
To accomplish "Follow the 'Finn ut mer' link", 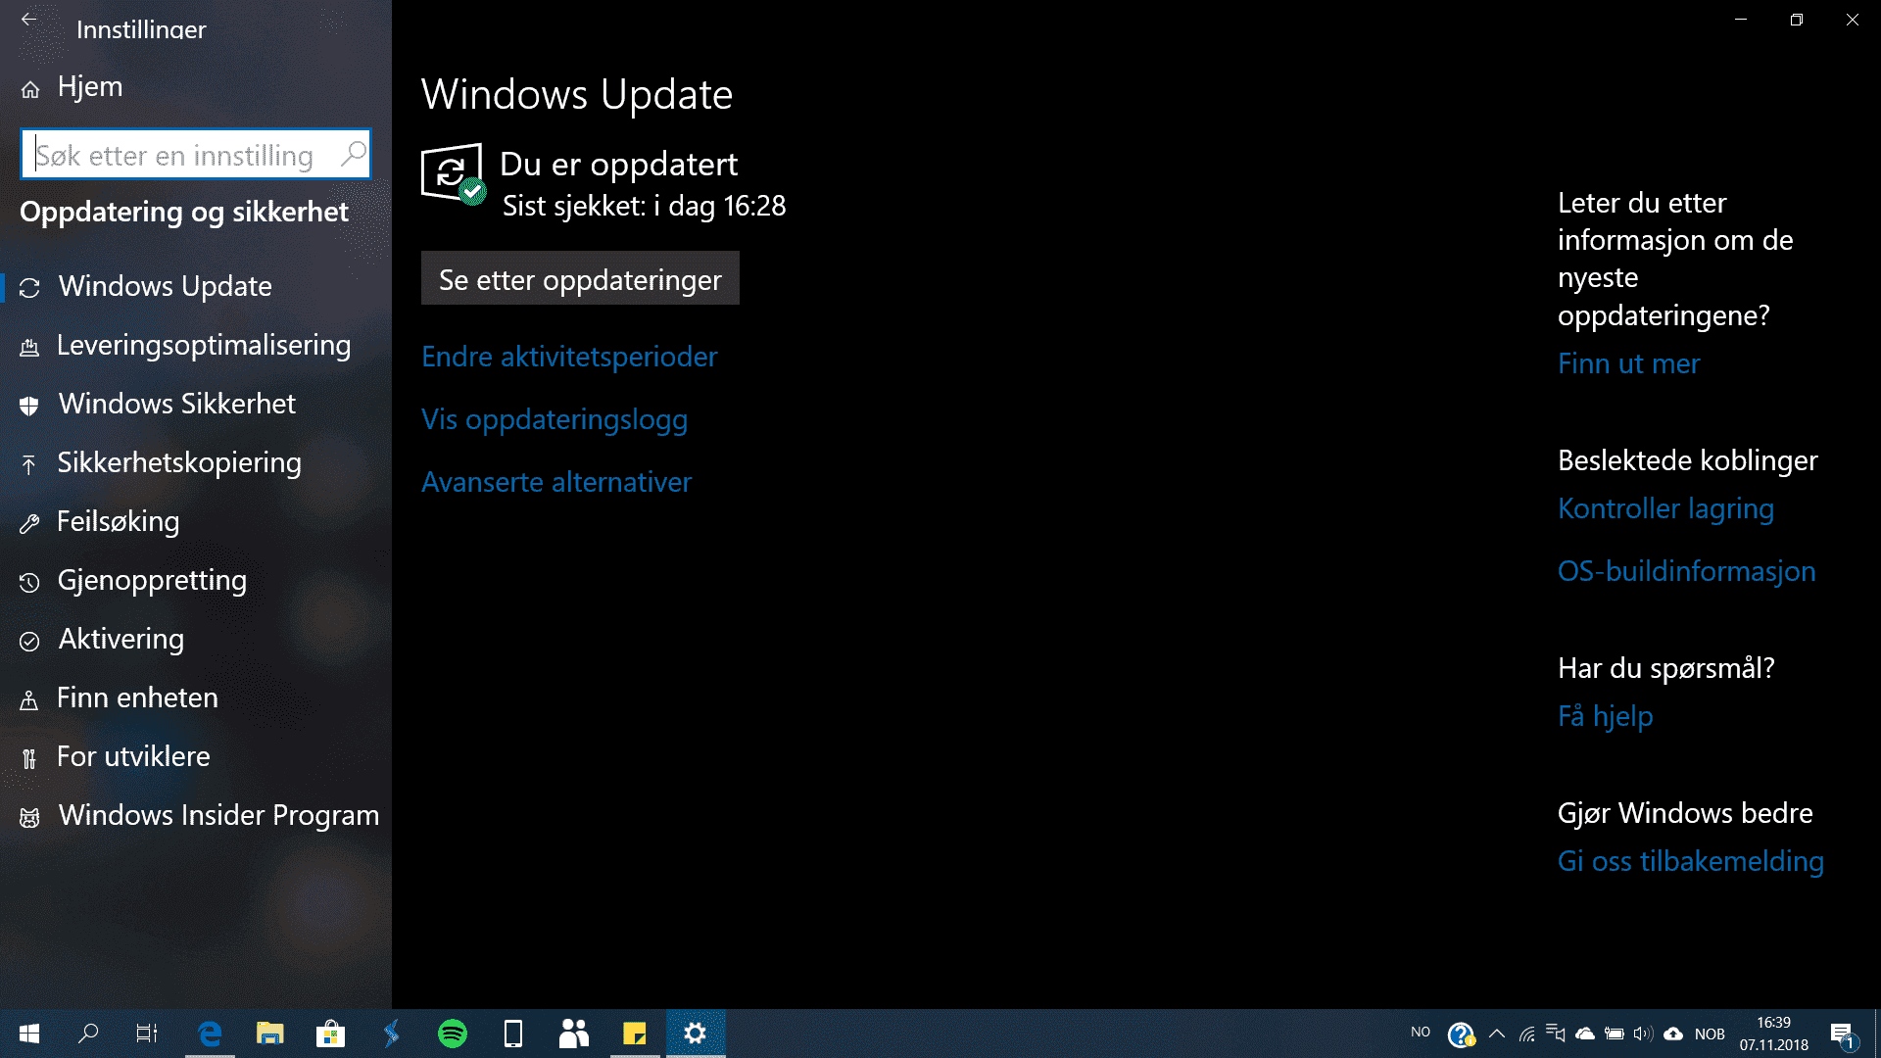I will click(x=1628, y=363).
